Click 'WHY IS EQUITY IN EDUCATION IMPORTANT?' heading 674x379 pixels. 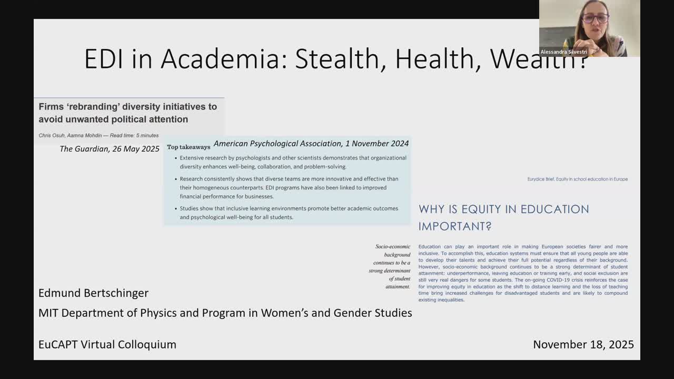(503, 217)
